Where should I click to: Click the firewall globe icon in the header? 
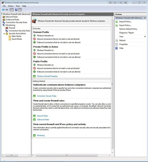pyautogui.click(x=34, y=21)
